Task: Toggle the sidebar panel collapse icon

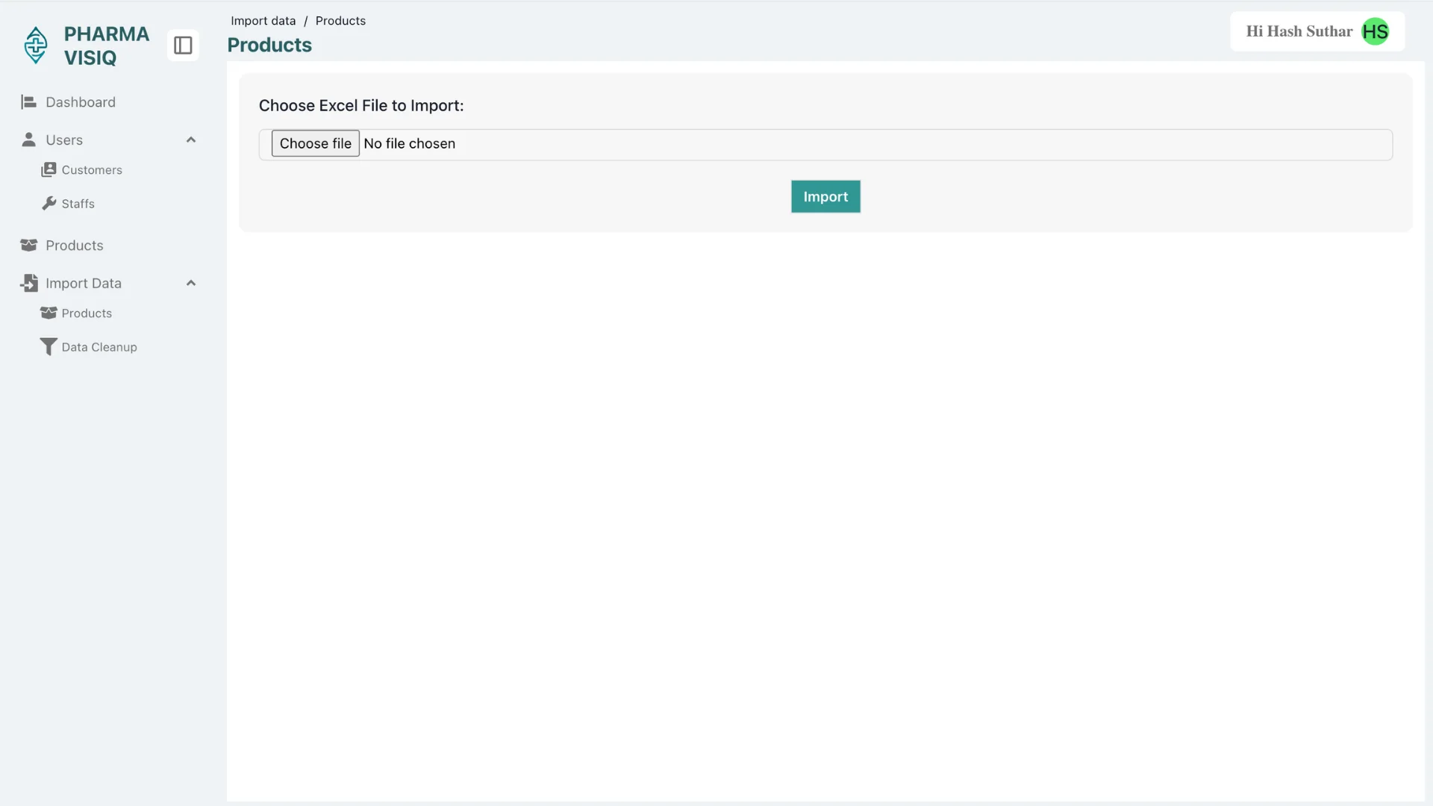Action: coord(183,45)
